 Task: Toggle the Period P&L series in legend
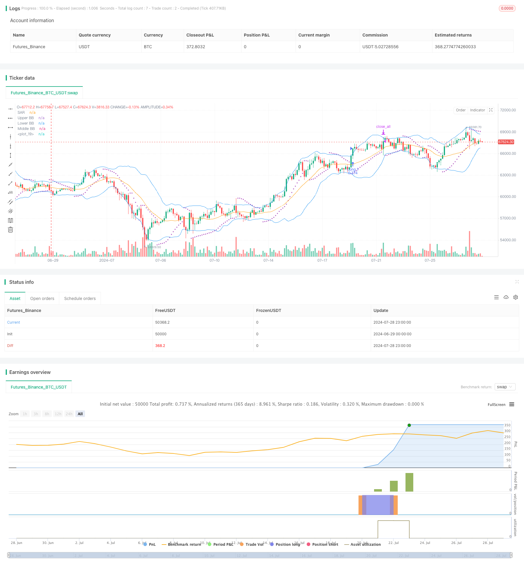coord(221,544)
